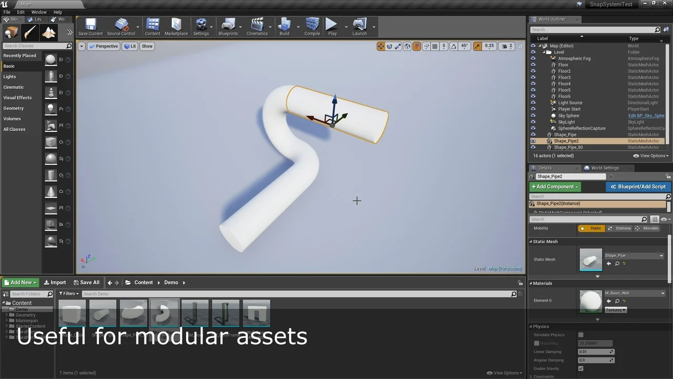The height and width of the screenshot is (379, 673).
Task: Open the Static Mesh Shape_Pipe dropdown
Action: click(634, 256)
